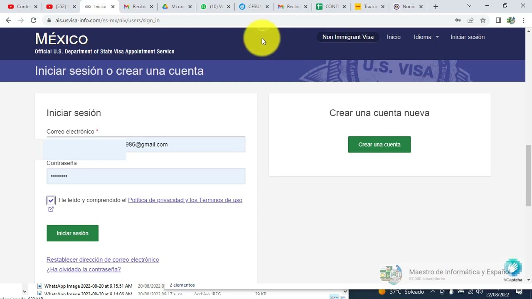Open the Wi-Fi network status icon
This screenshot has height=299, width=532.
click(470, 292)
